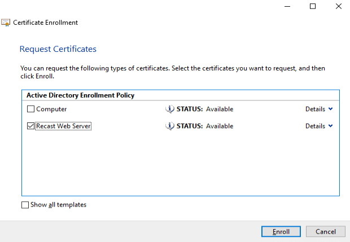Click the Details text in the Computer row
Screen dimensions: 350x242
coord(315,109)
